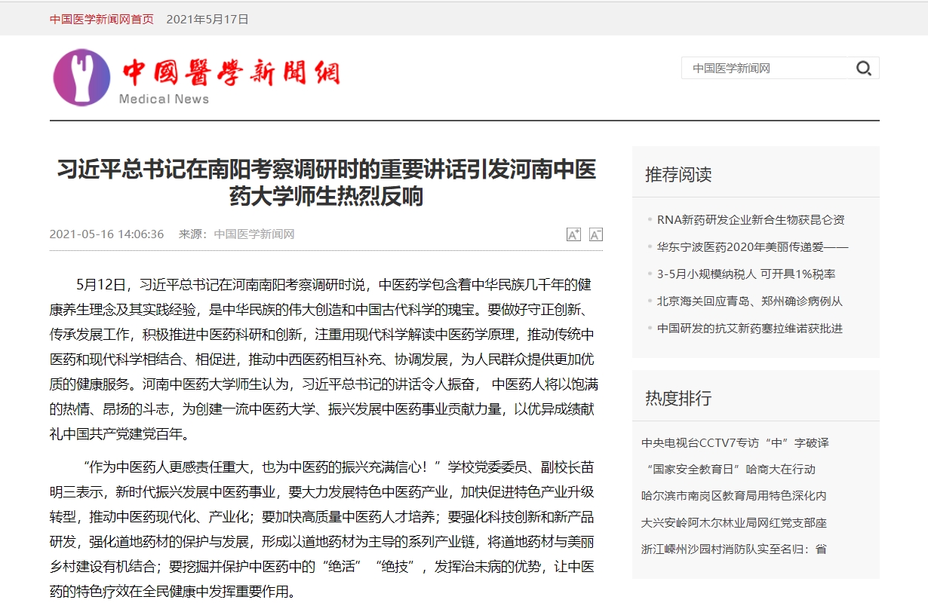Open 北京海关回应青岛 news link
Screen dimensions: 928x612
coord(749,301)
